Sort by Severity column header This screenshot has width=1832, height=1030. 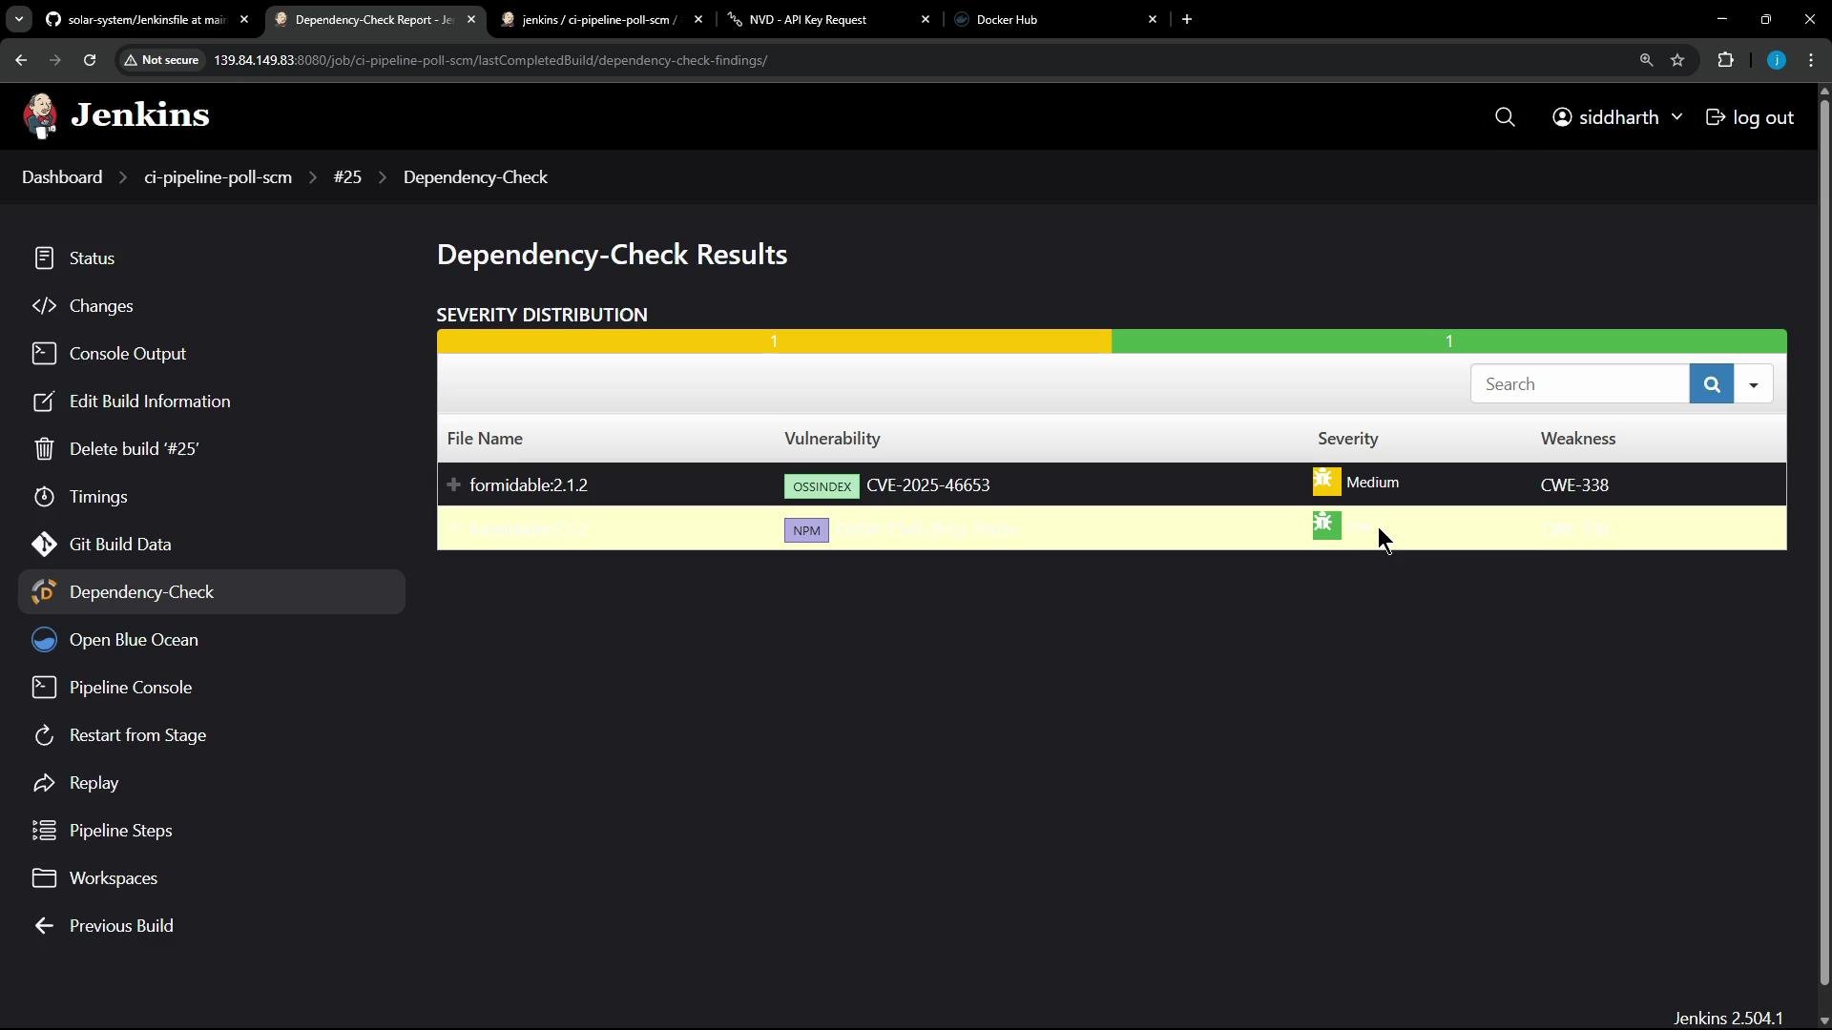click(x=1347, y=439)
